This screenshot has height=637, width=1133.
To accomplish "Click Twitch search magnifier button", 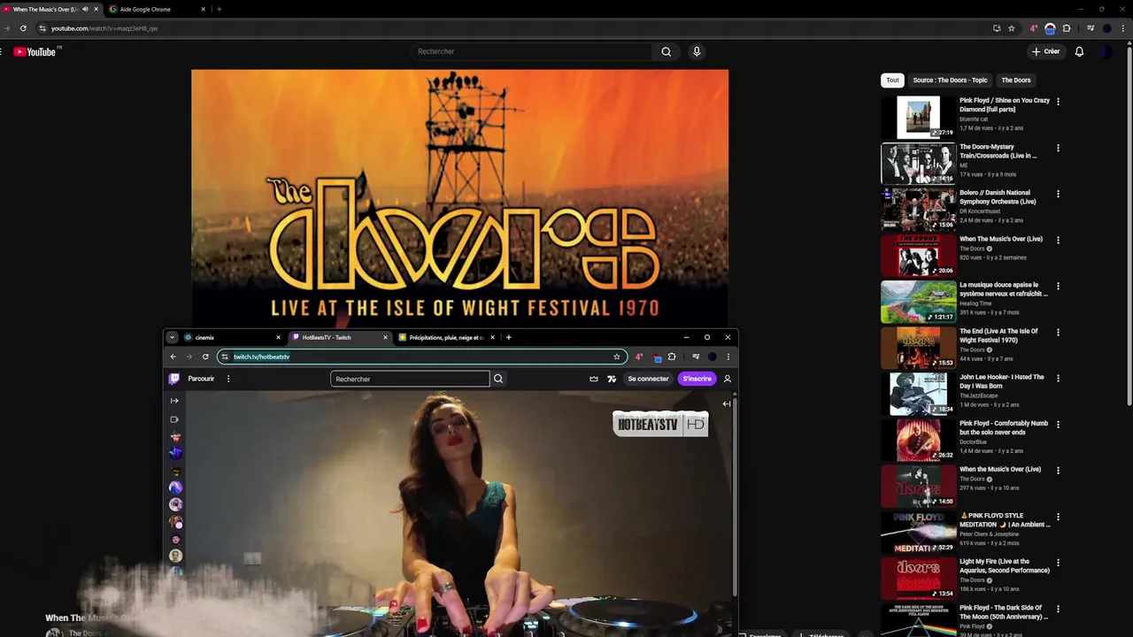I will coord(498,379).
